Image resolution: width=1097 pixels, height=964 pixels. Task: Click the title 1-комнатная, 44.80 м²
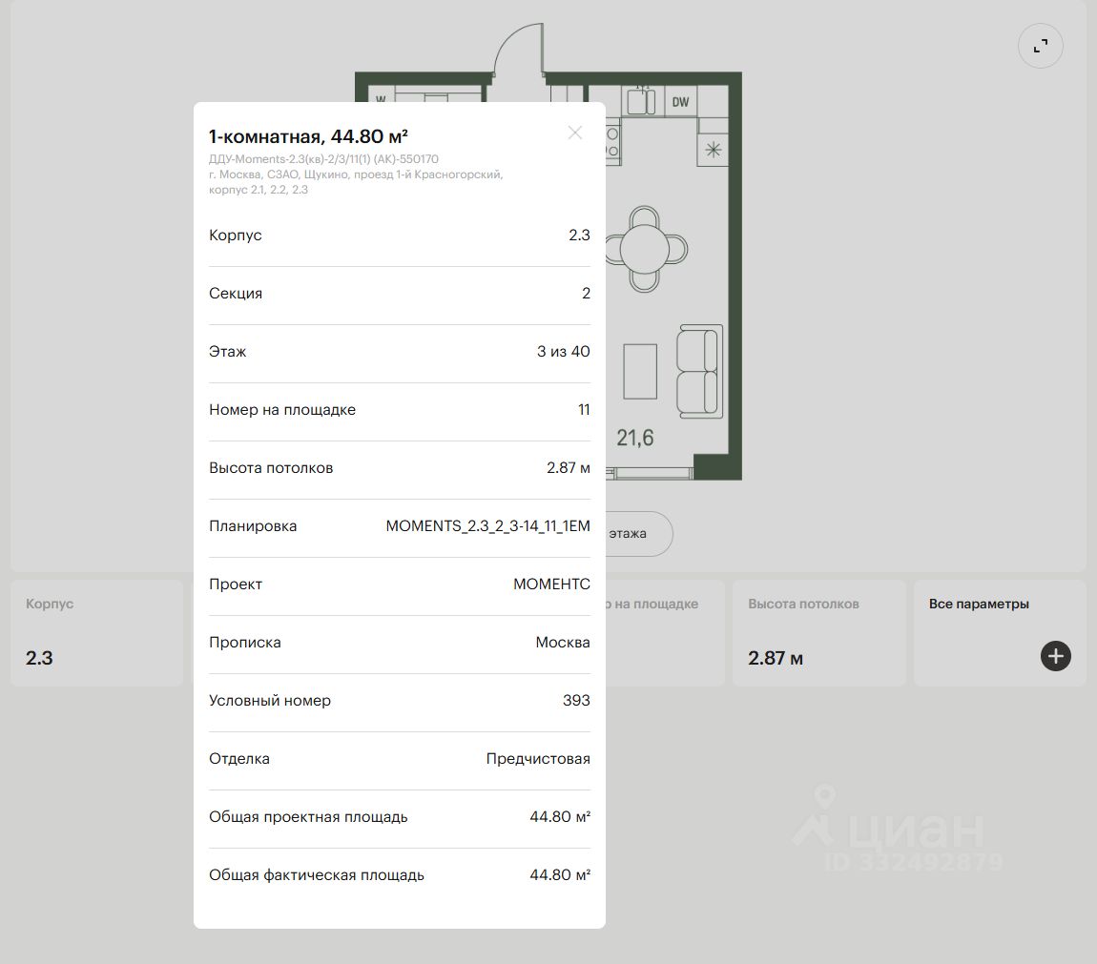coord(308,136)
